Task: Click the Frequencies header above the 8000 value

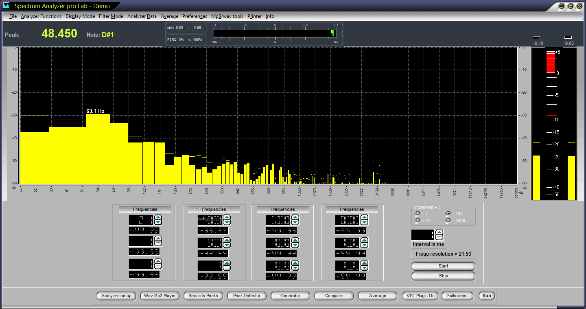Action: tap(352, 210)
